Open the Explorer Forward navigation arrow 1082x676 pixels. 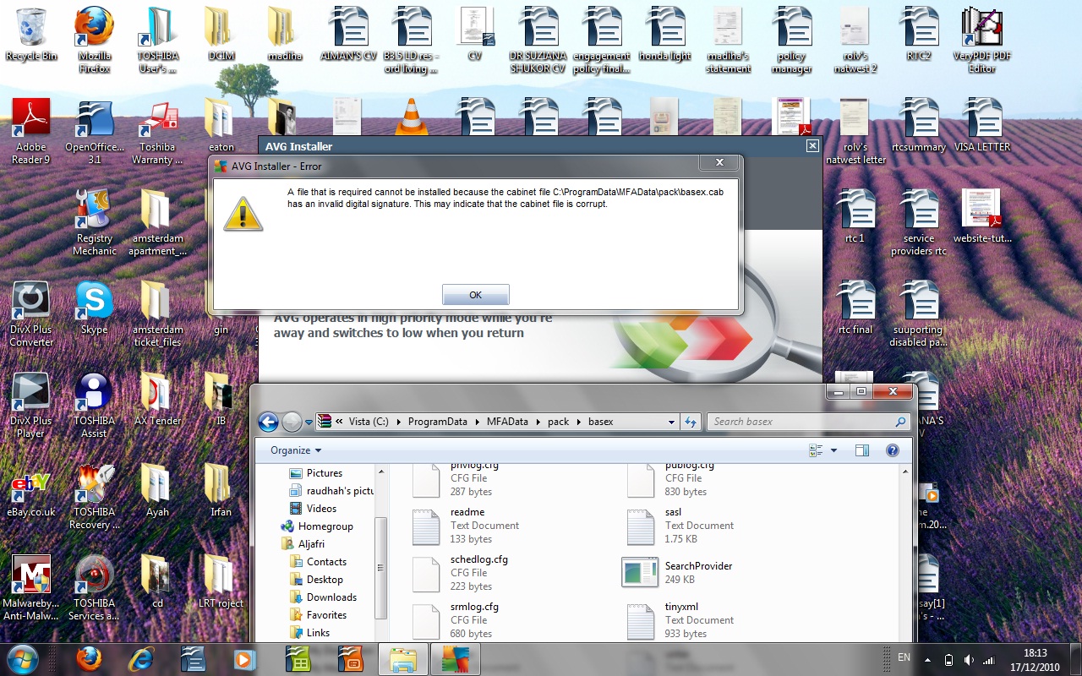tap(292, 422)
